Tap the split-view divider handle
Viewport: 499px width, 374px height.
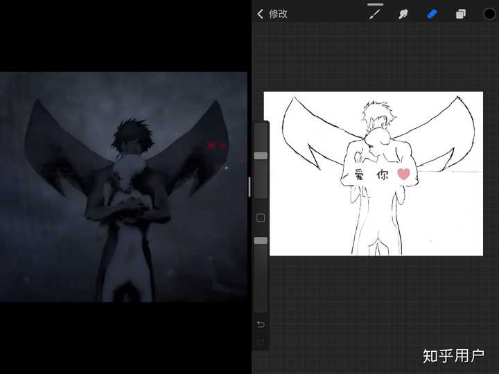point(249,187)
